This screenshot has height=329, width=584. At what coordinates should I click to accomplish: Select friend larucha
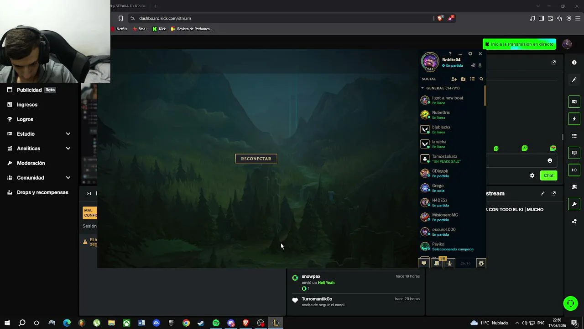coord(452,144)
